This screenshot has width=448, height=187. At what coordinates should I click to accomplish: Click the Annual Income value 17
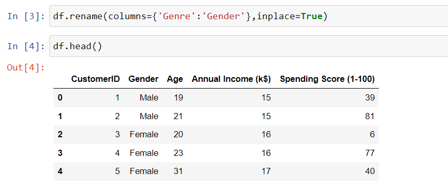pyautogui.click(x=266, y=171)
